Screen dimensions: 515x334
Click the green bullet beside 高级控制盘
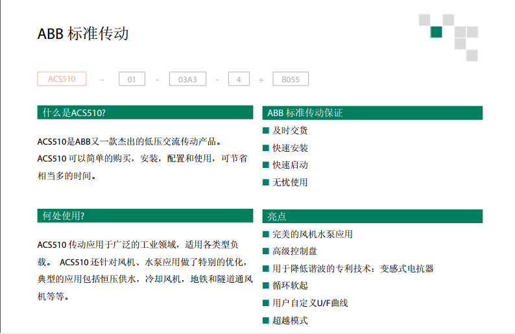[266, 251]
